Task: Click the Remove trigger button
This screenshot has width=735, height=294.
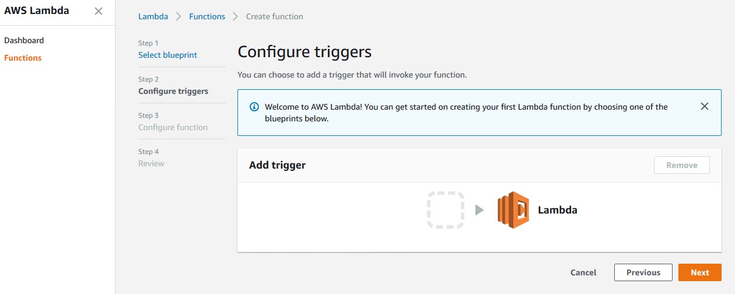Action: click(682, 165)
